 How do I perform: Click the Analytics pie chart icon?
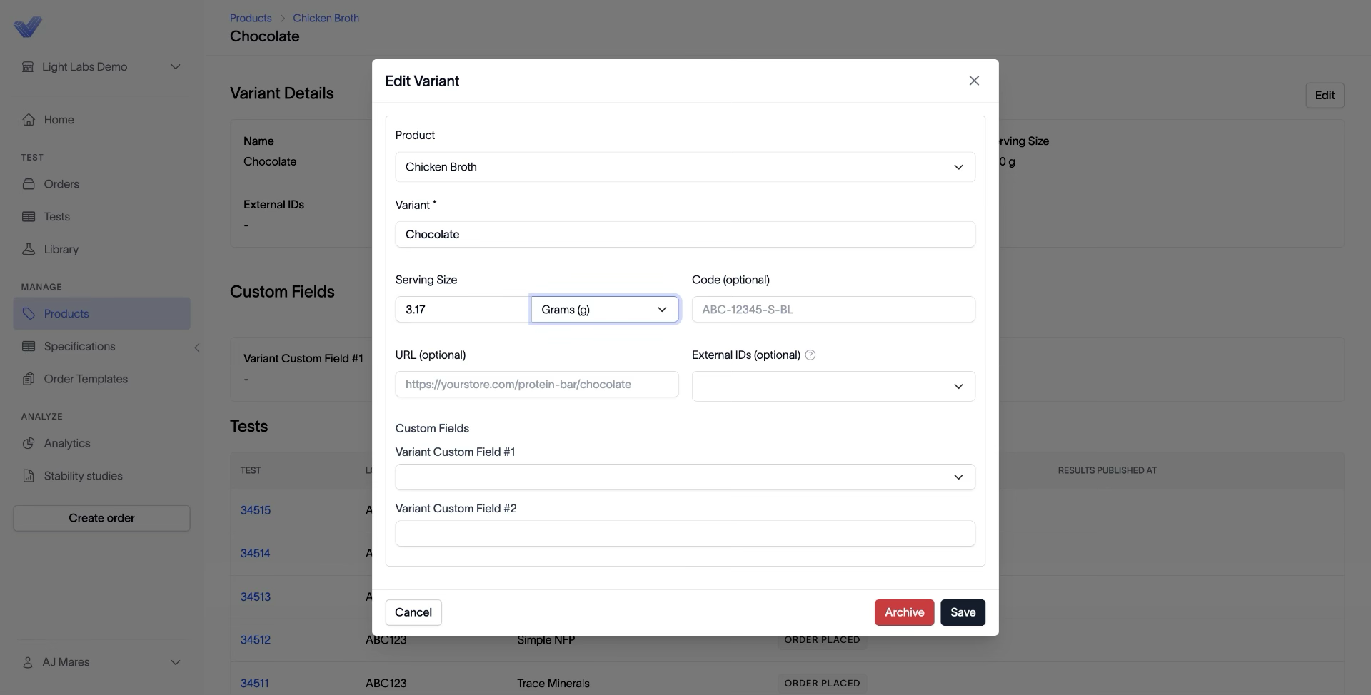pos(29,443)
